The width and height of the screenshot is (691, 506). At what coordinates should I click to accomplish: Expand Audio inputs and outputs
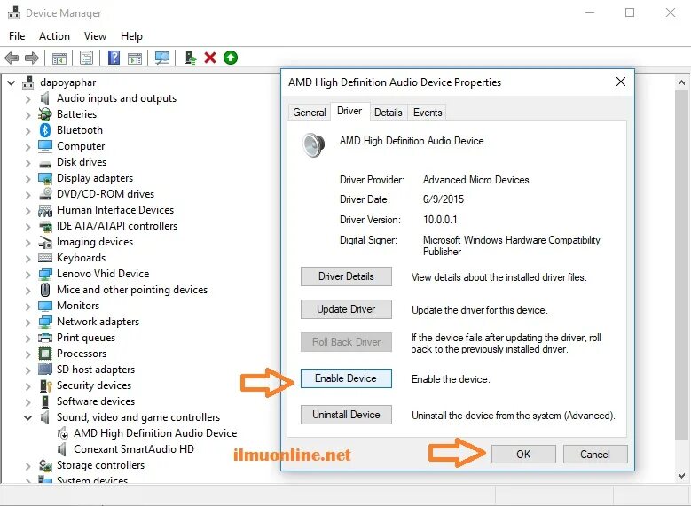pyautogui.click(x=28, y=99)
